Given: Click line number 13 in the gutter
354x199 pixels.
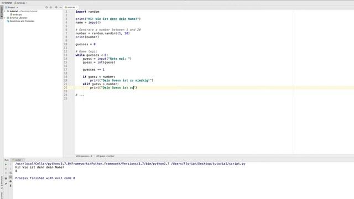Looking at the screenshot, I should 65,55.
